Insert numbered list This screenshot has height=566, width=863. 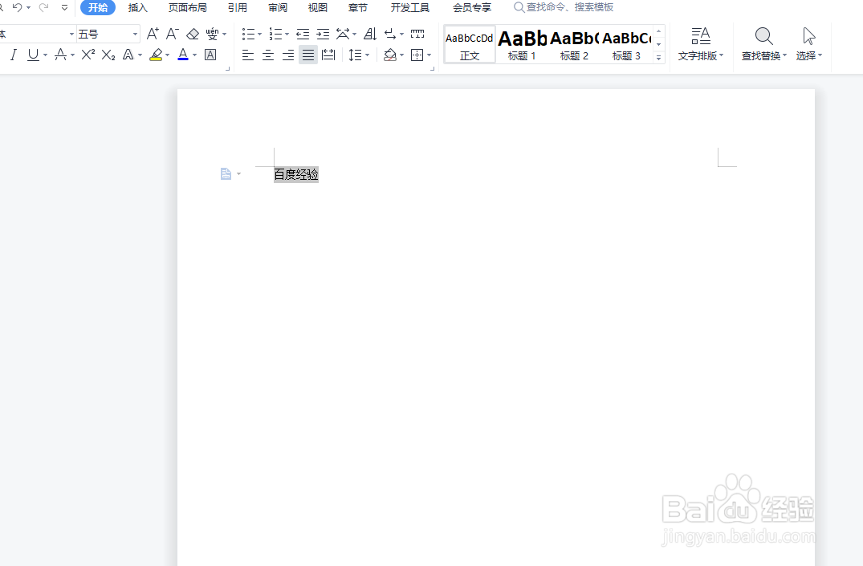pos(275,35)
